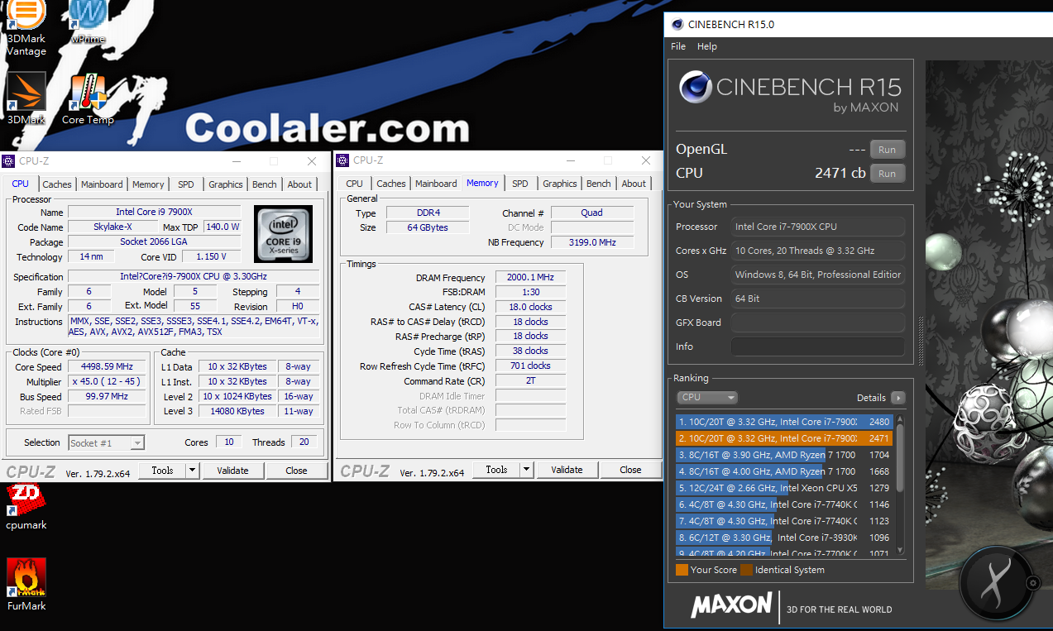Screen dimensions: 1053x631
Task: Click Close button in the left CPU-Z window
Action: [x=296, y=471]
